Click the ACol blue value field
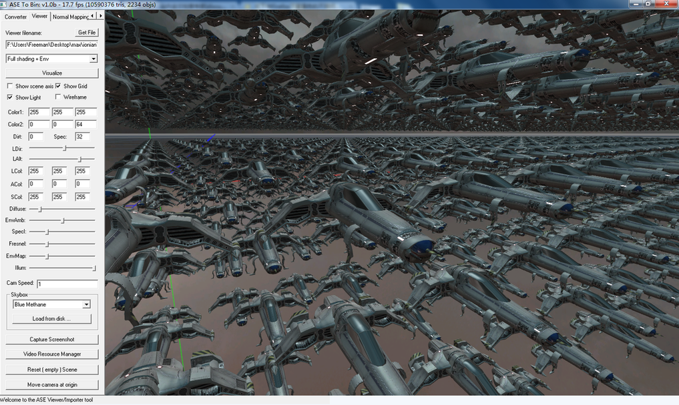The image size is (679, 405). point(82,184)
